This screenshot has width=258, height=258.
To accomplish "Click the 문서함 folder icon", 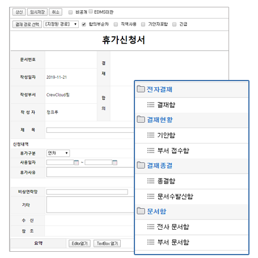I will click(141, 210).
